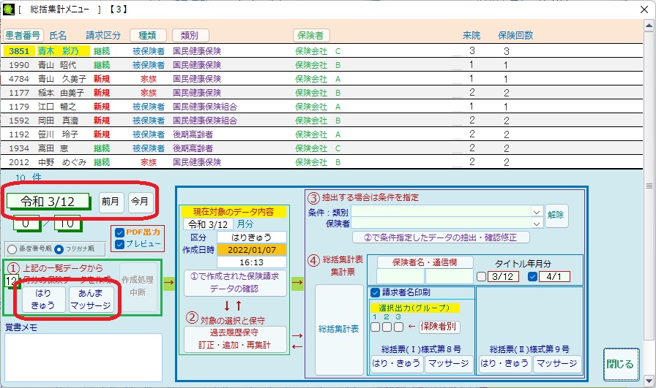Select patient row 1192 笹川 玲子

point(321,134)
